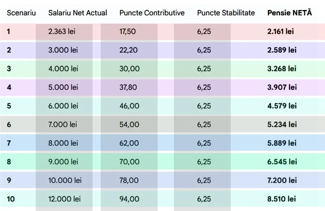Select the 8.510 lei pension value
This screenshot has width=325, height=211.
click(x=282, y=199)
